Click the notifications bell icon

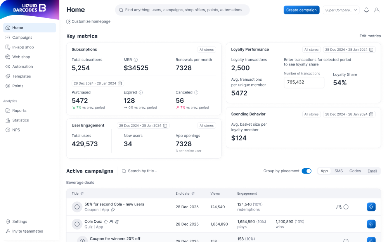[x=366, y=10]
